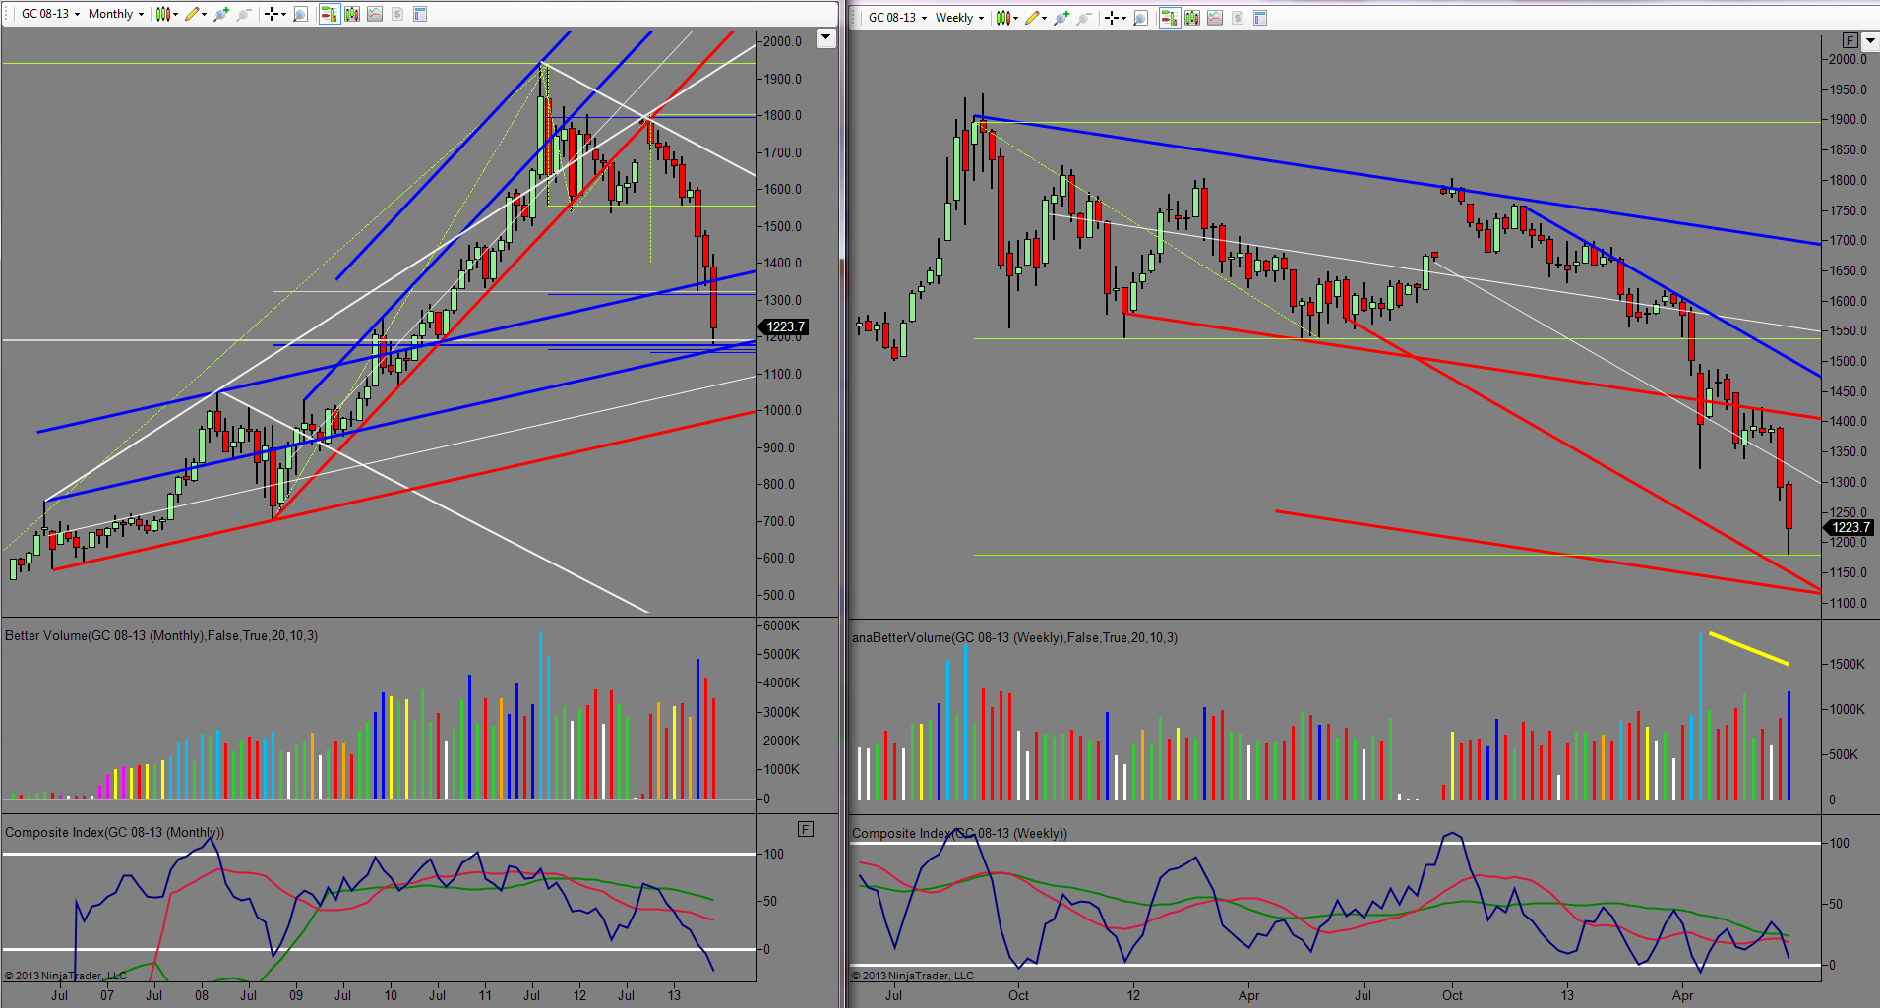The height and width of the screenshot is (1008, 1880).
Task: Open chart style candlestick dropdown in Weekly chart
Action: tap(1006, 18)
